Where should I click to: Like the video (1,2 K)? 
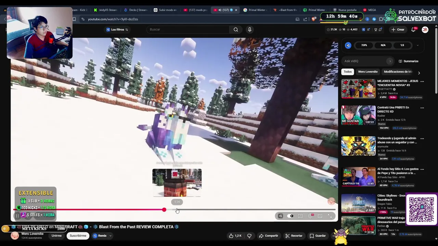point(235,236)
